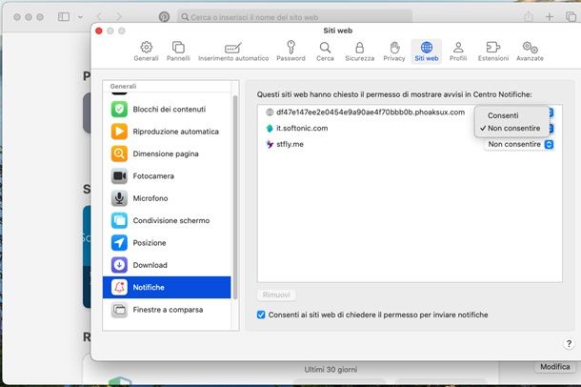This screenshot has width=581, height=387.
Task: Show the Safari tab overview icon
Action: pos(571,17)
